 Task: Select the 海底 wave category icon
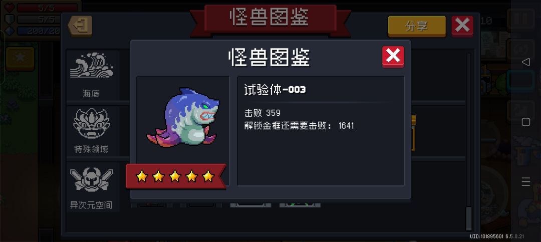pos(91,65)
